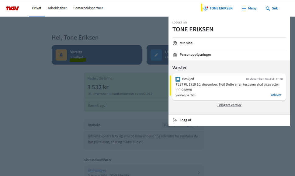This screenshot has width=295, height=176.
Task: Switch to Samarbeidspartner tab
Action: (x=88, y=8)
